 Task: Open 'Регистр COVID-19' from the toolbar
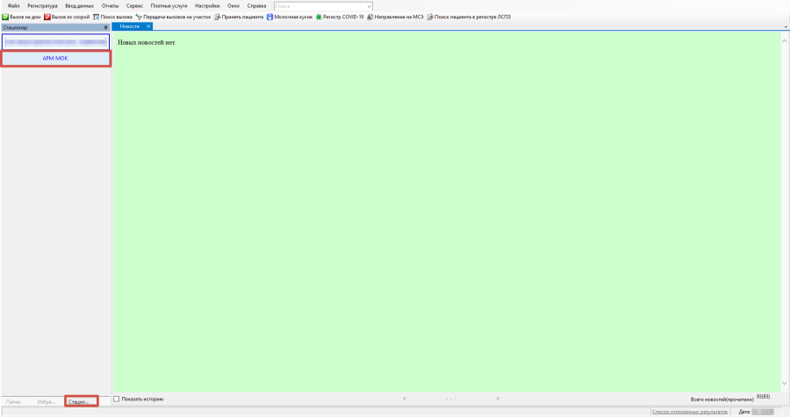tap(320, 17)
